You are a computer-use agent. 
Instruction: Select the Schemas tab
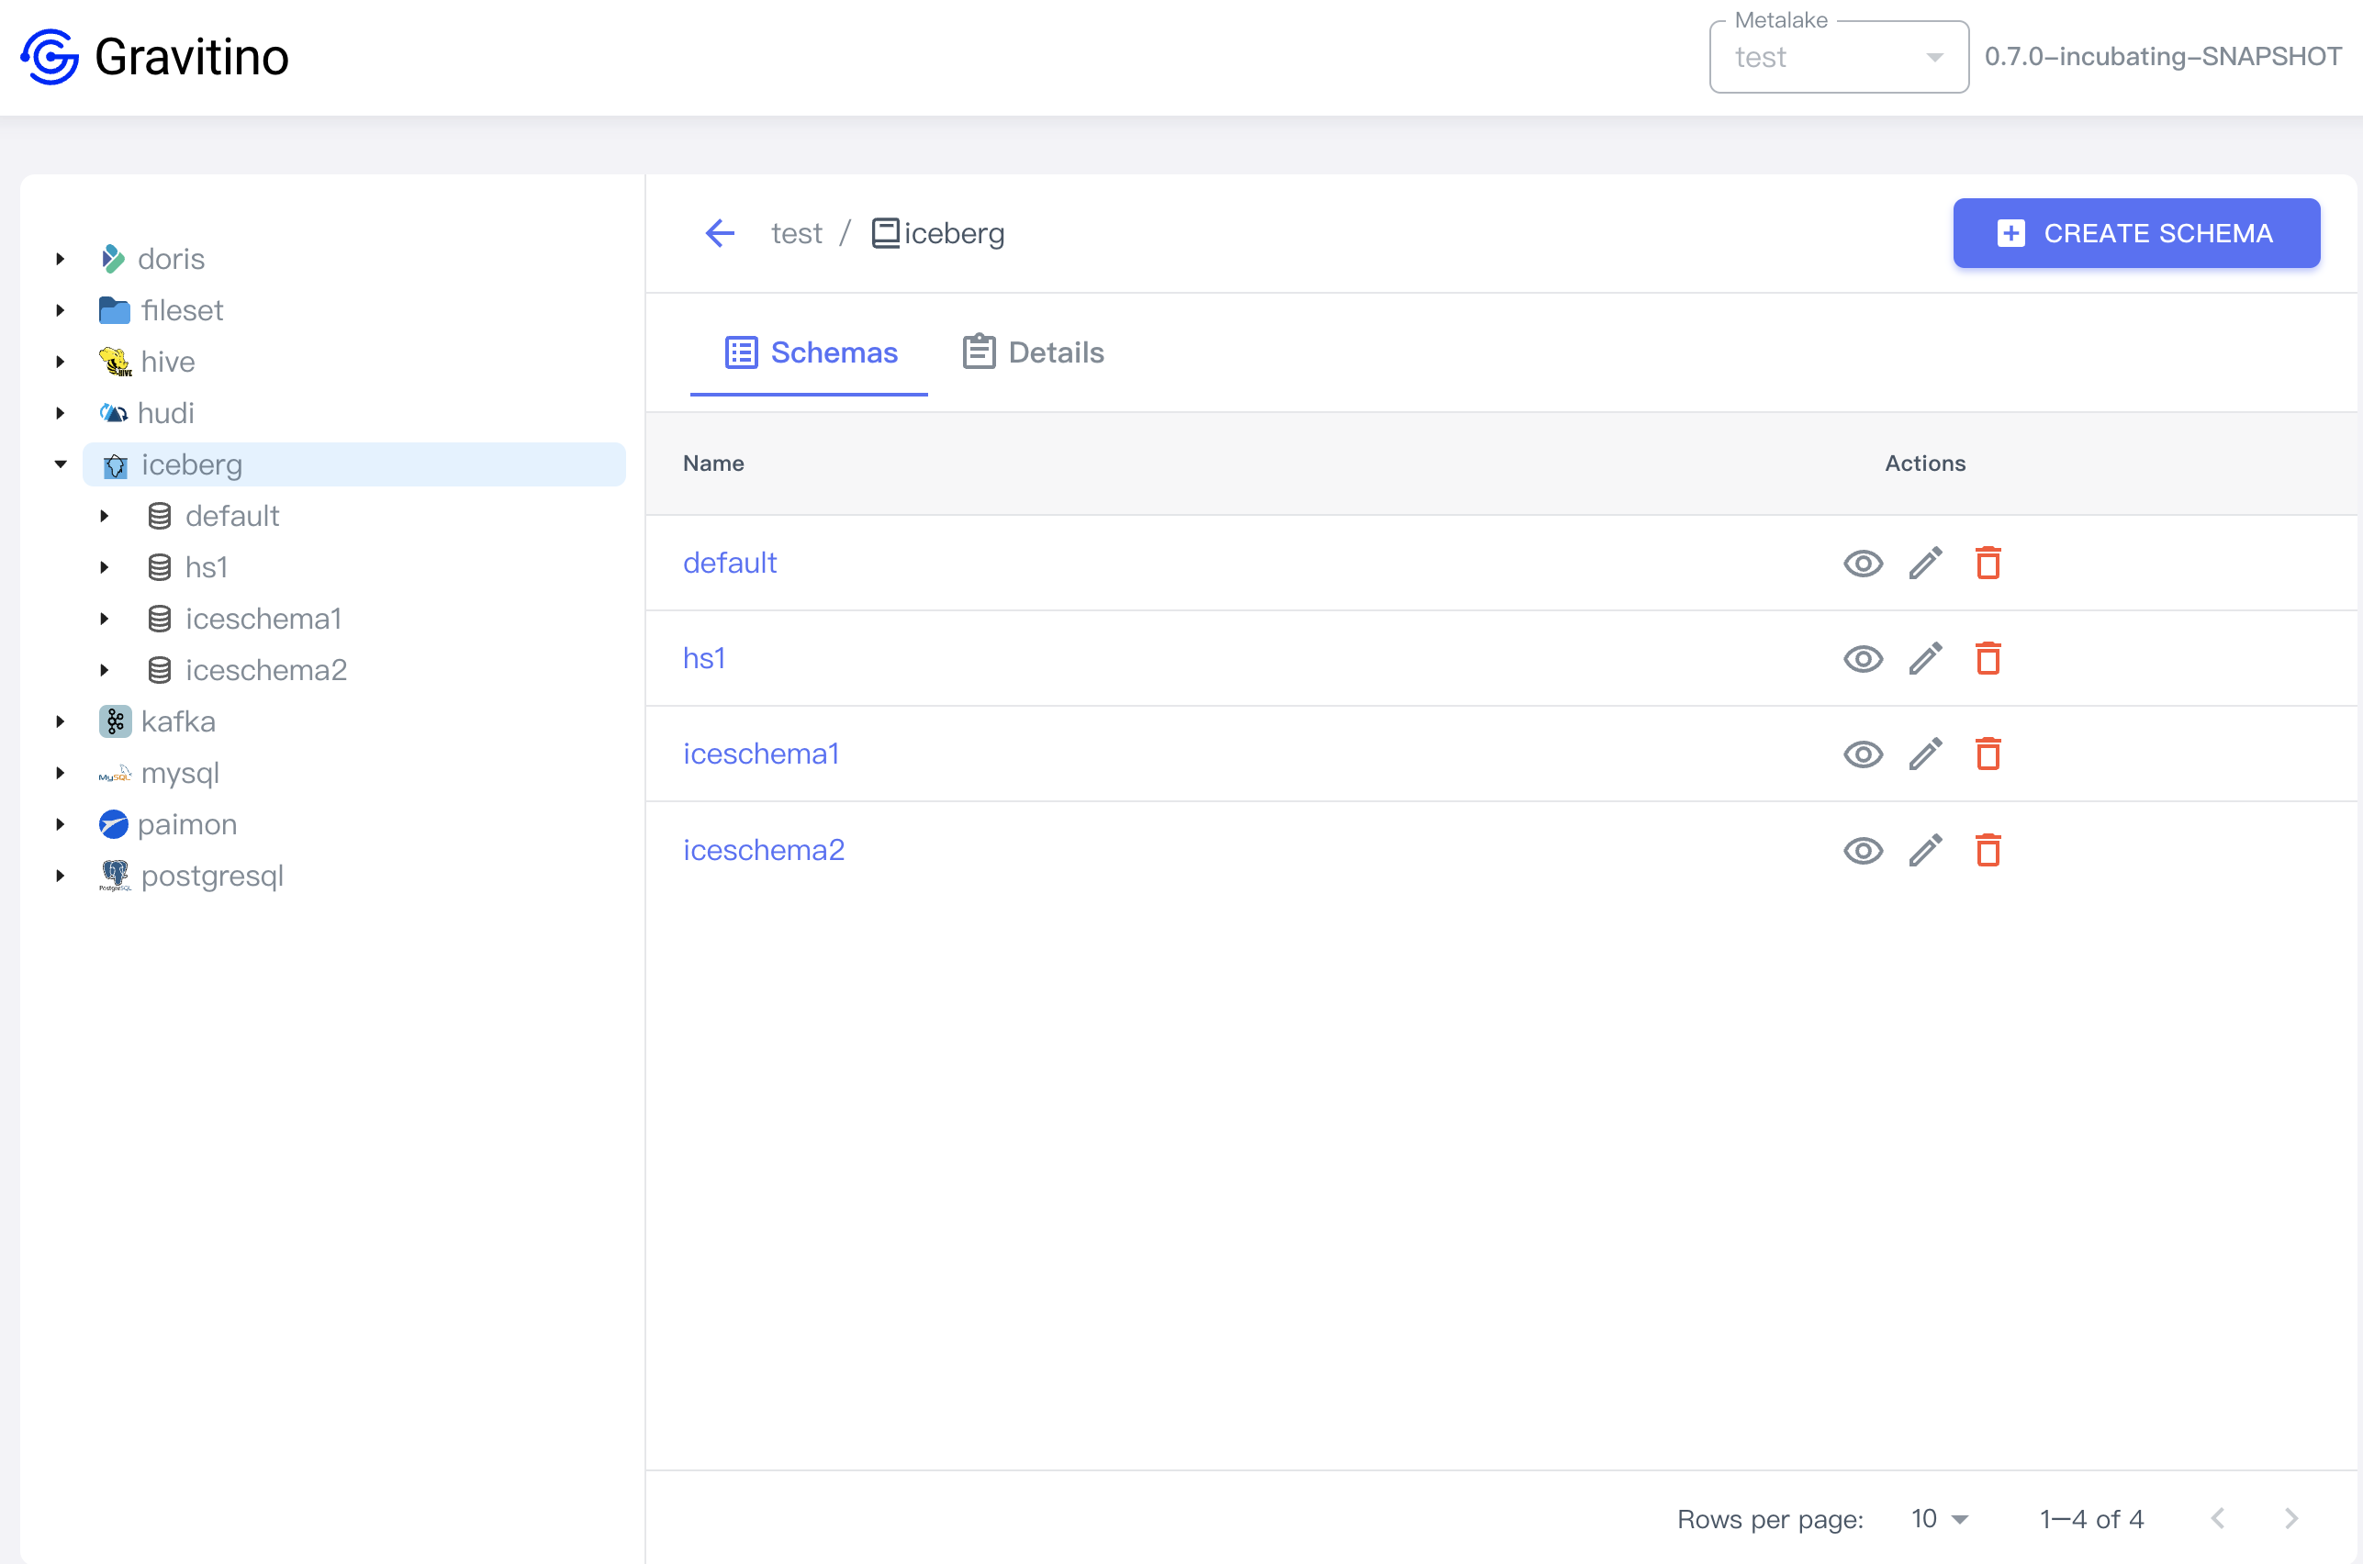click(808, 352)
